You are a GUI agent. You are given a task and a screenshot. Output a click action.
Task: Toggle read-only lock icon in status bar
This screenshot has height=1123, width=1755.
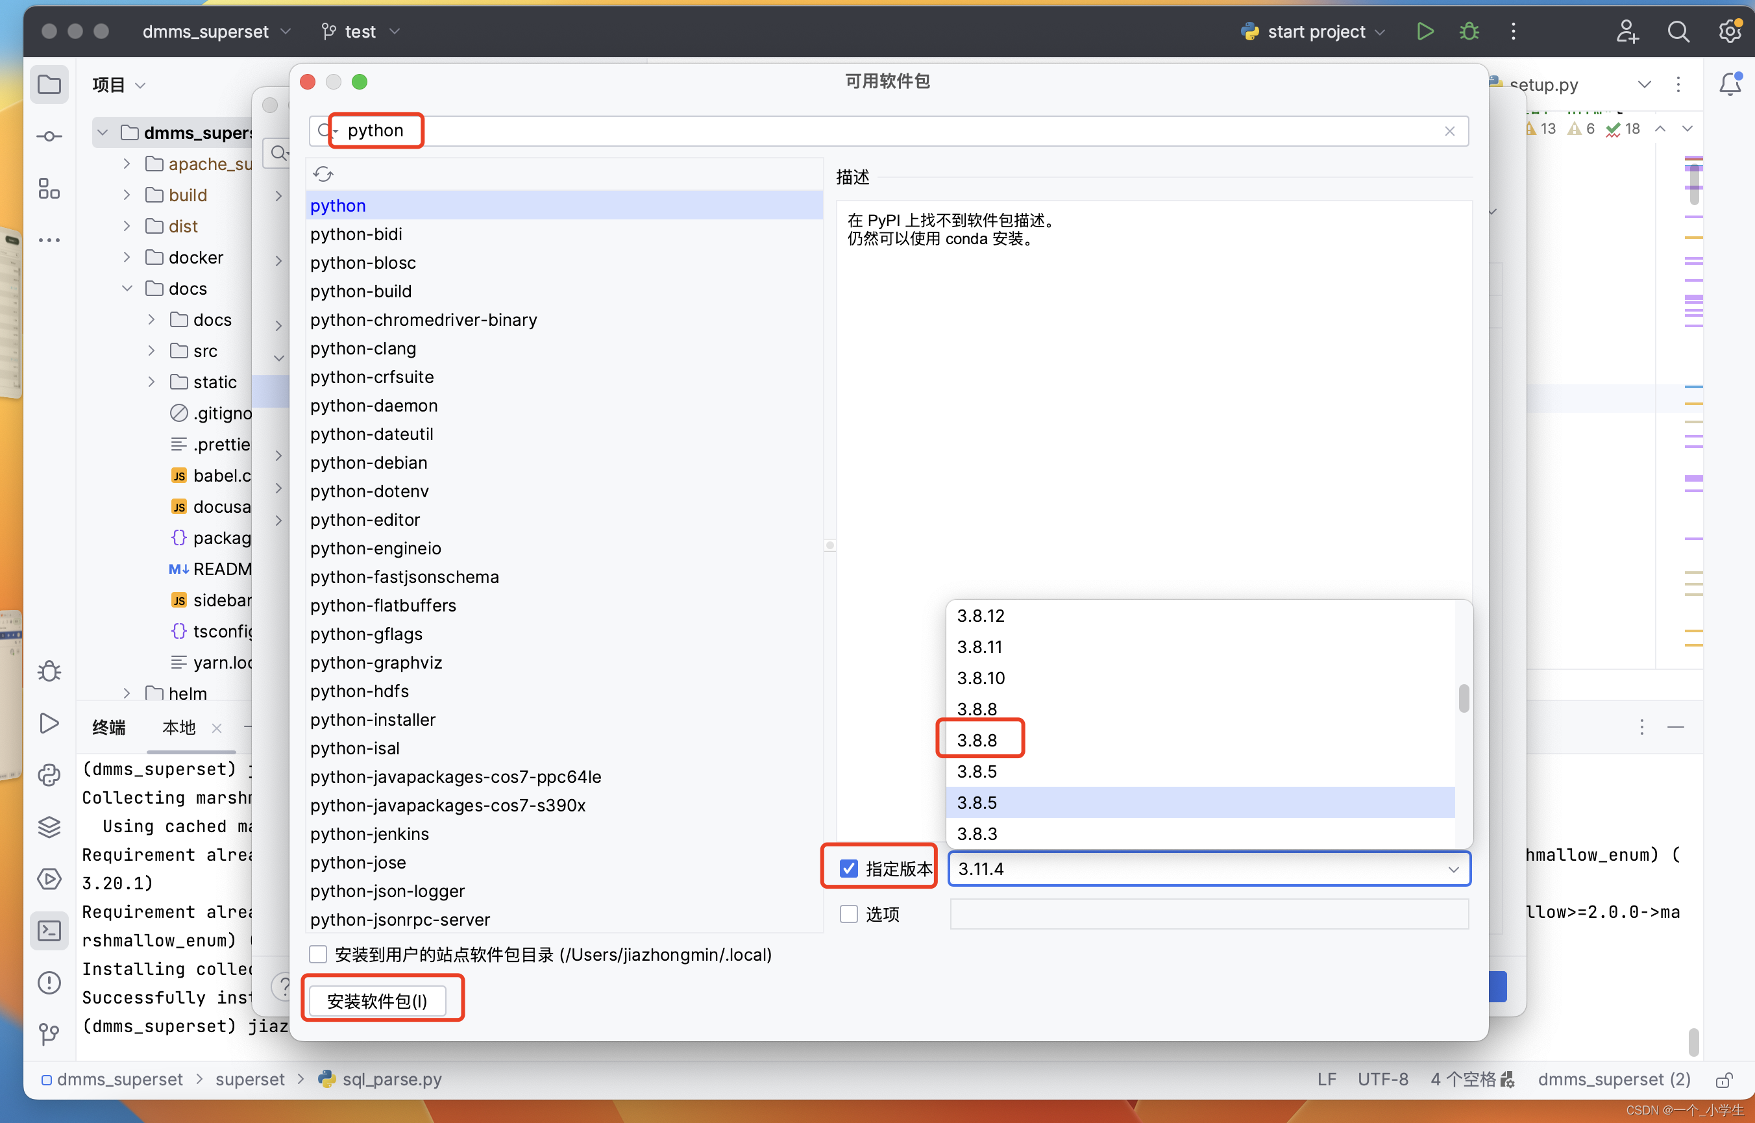coord(1724,1080)
